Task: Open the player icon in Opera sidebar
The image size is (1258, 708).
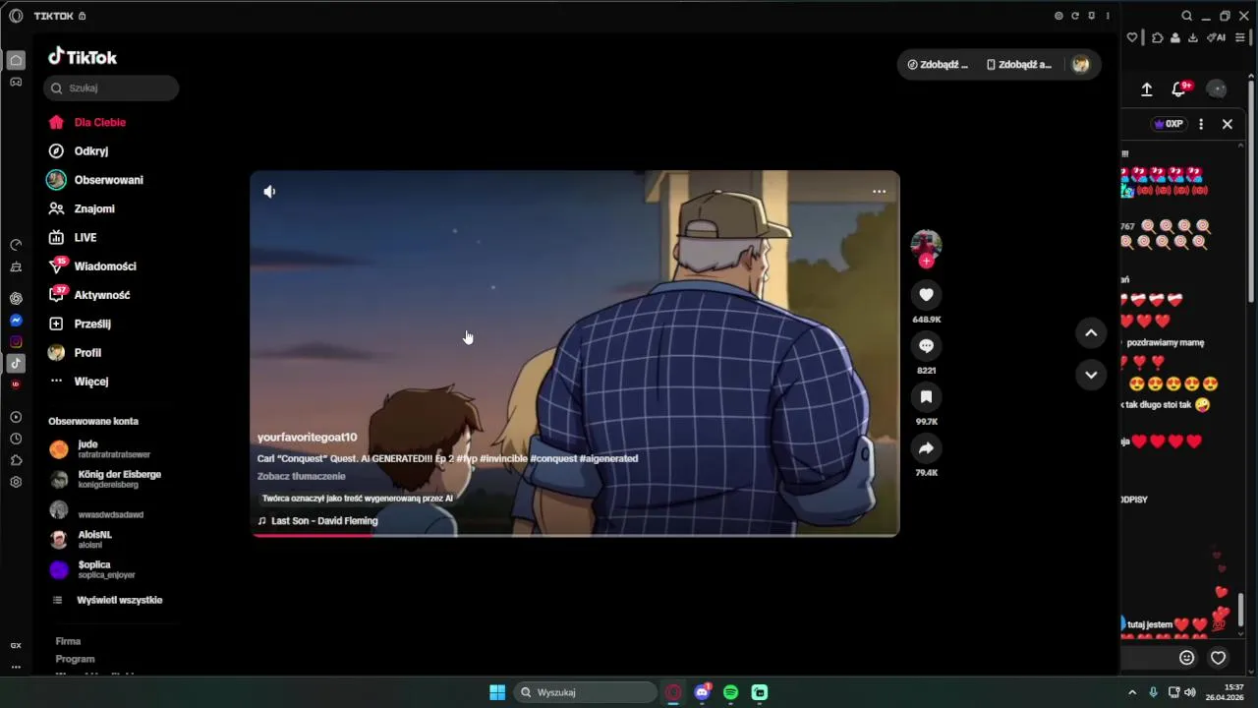Action: (16, 417)
